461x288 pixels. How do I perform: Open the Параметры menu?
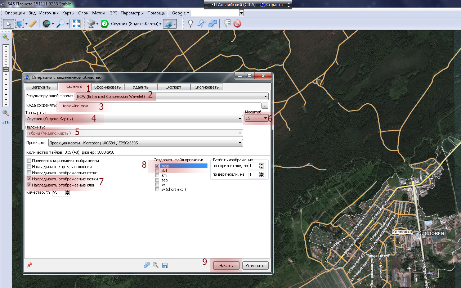pos(132,13)
